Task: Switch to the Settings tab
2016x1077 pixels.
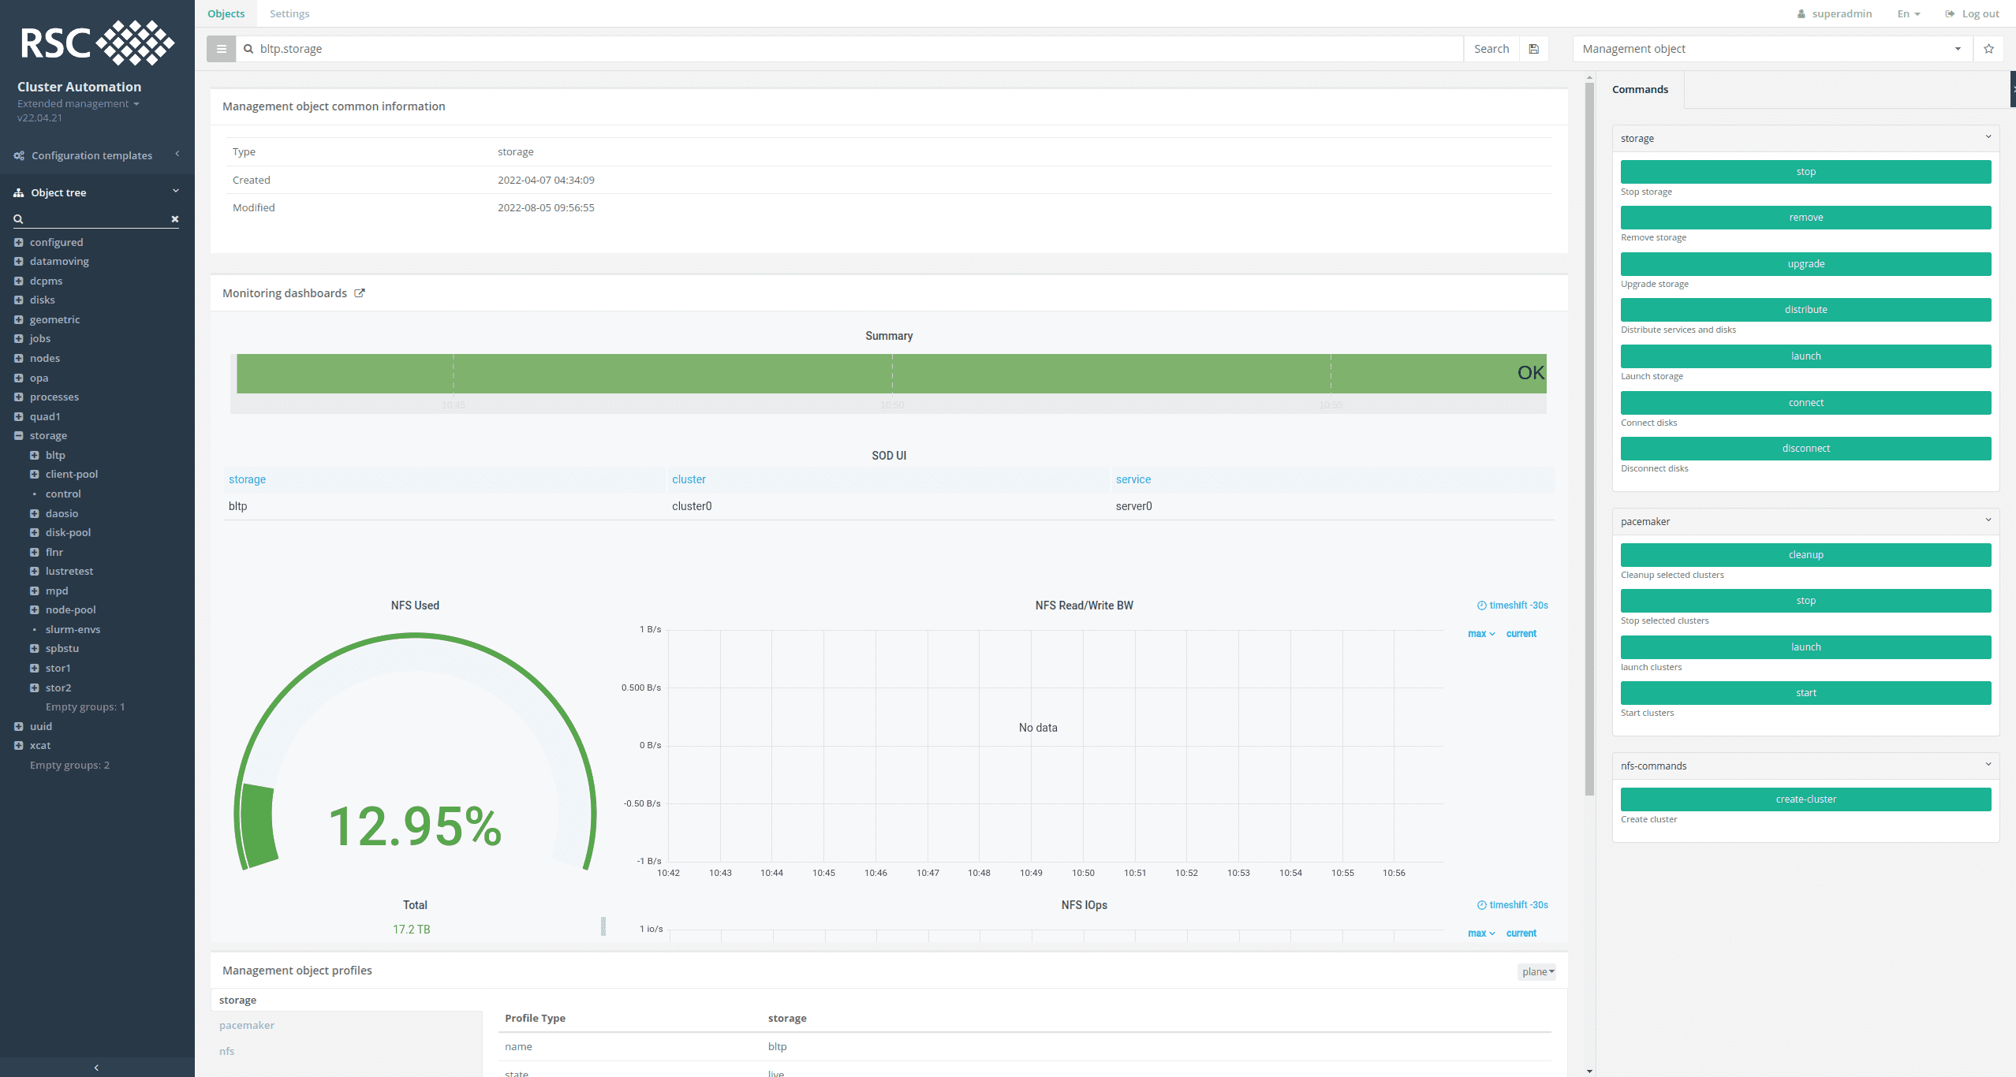Action: (289, 13)
